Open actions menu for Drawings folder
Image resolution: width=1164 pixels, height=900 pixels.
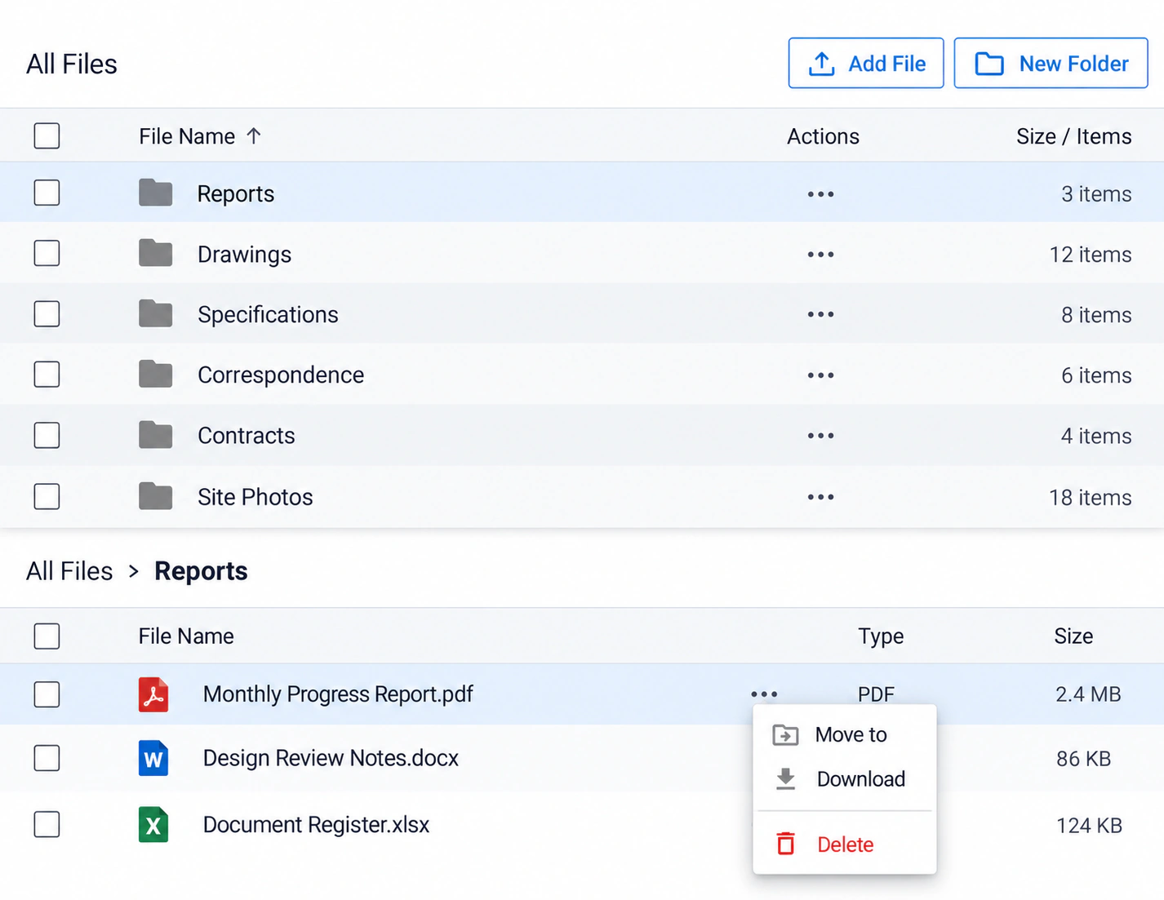point(820,255)
